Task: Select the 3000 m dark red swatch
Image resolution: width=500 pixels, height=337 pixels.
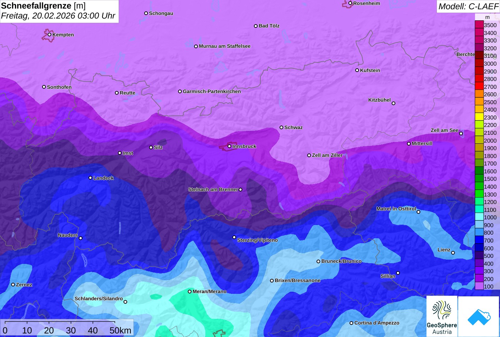Action: (479, 63)
